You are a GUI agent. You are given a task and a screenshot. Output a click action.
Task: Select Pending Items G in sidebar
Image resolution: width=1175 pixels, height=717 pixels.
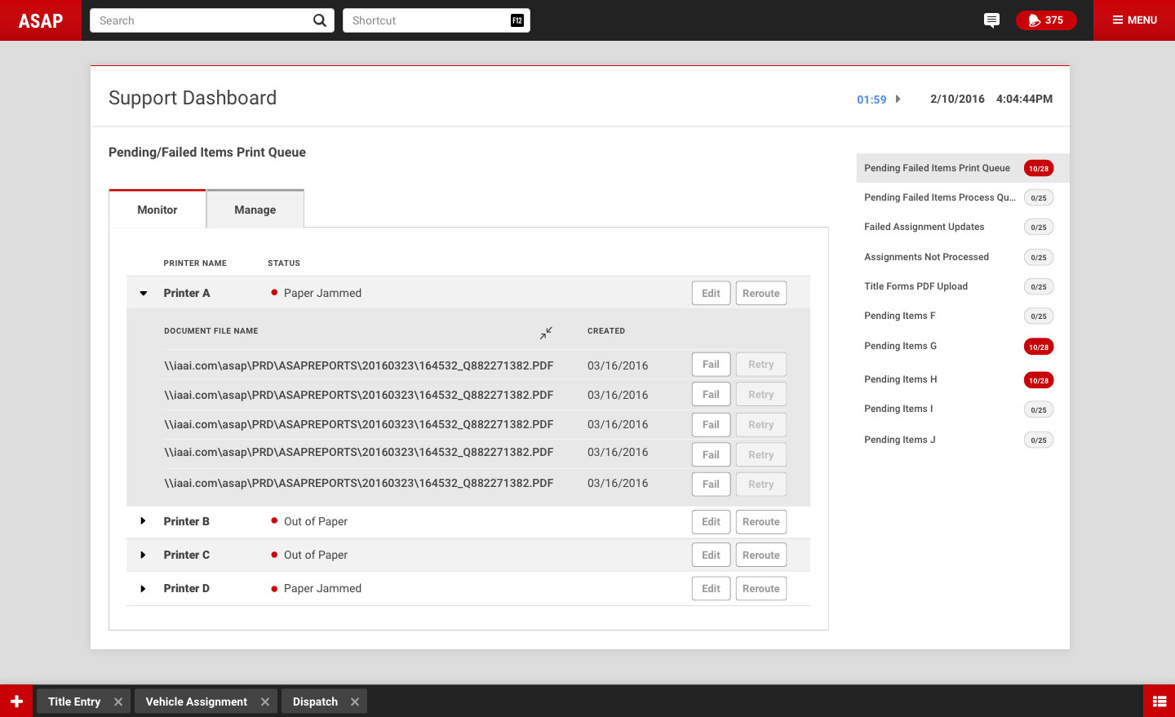[900, 346]
